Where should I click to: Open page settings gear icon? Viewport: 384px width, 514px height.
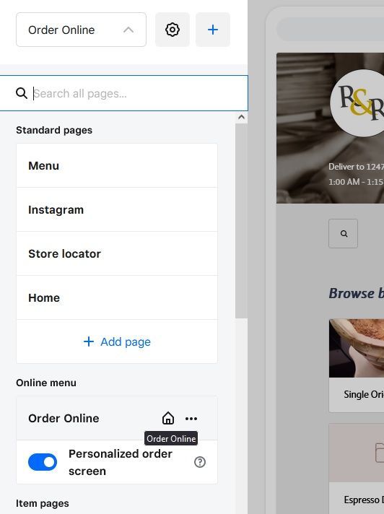(173, 30)
